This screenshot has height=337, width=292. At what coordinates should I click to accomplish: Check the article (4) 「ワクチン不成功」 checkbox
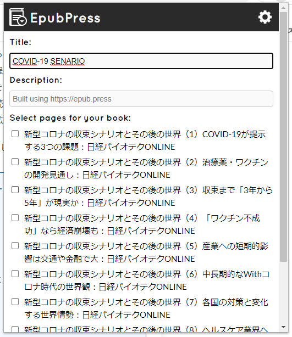click(x=15, y=218)
